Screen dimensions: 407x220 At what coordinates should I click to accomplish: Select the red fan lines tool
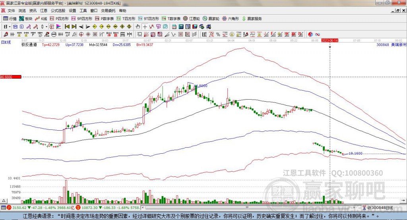click(146, 34)
